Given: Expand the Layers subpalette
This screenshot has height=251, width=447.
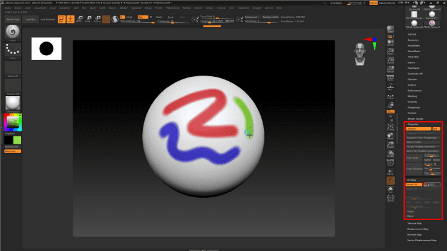Looking at the screenshot, I should (x=411, y=63).
